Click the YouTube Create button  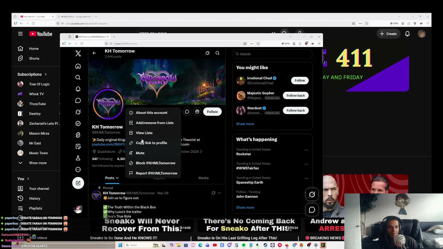pyautogui.click(x=388, y=34)
